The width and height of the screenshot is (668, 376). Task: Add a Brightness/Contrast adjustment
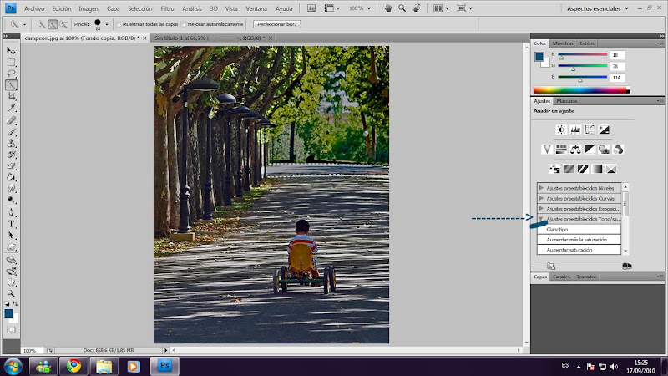click(x=560, y=130)
